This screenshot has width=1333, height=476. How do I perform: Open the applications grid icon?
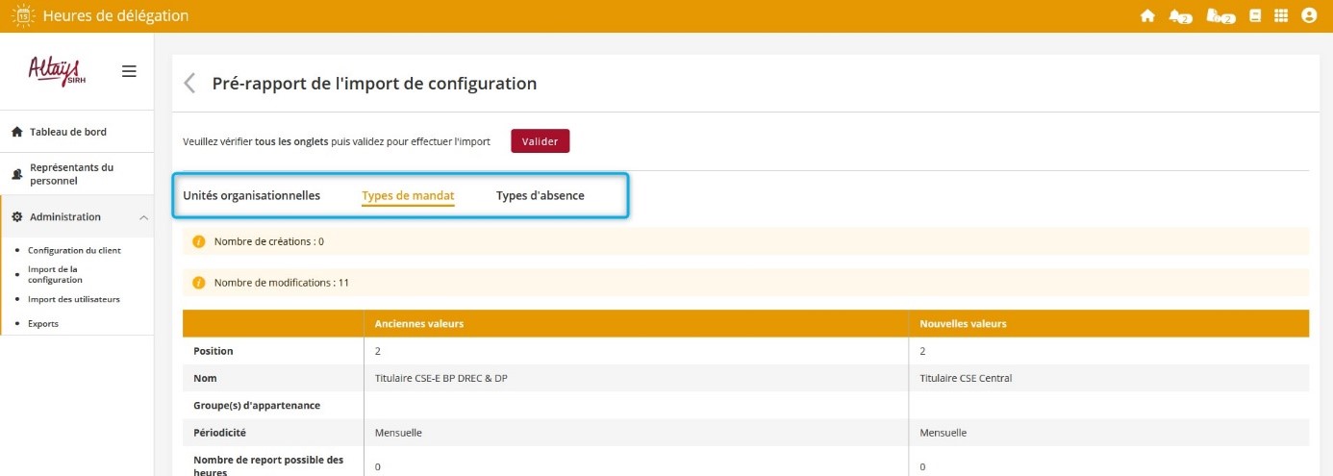1281,16
